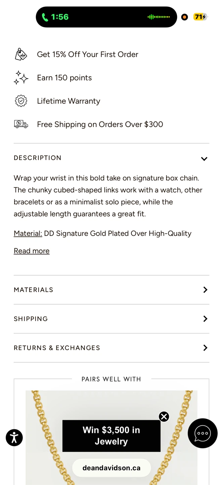Screen dimensions: 223x485
Task: Click the underlined Material link
Action: pos(28,233)
